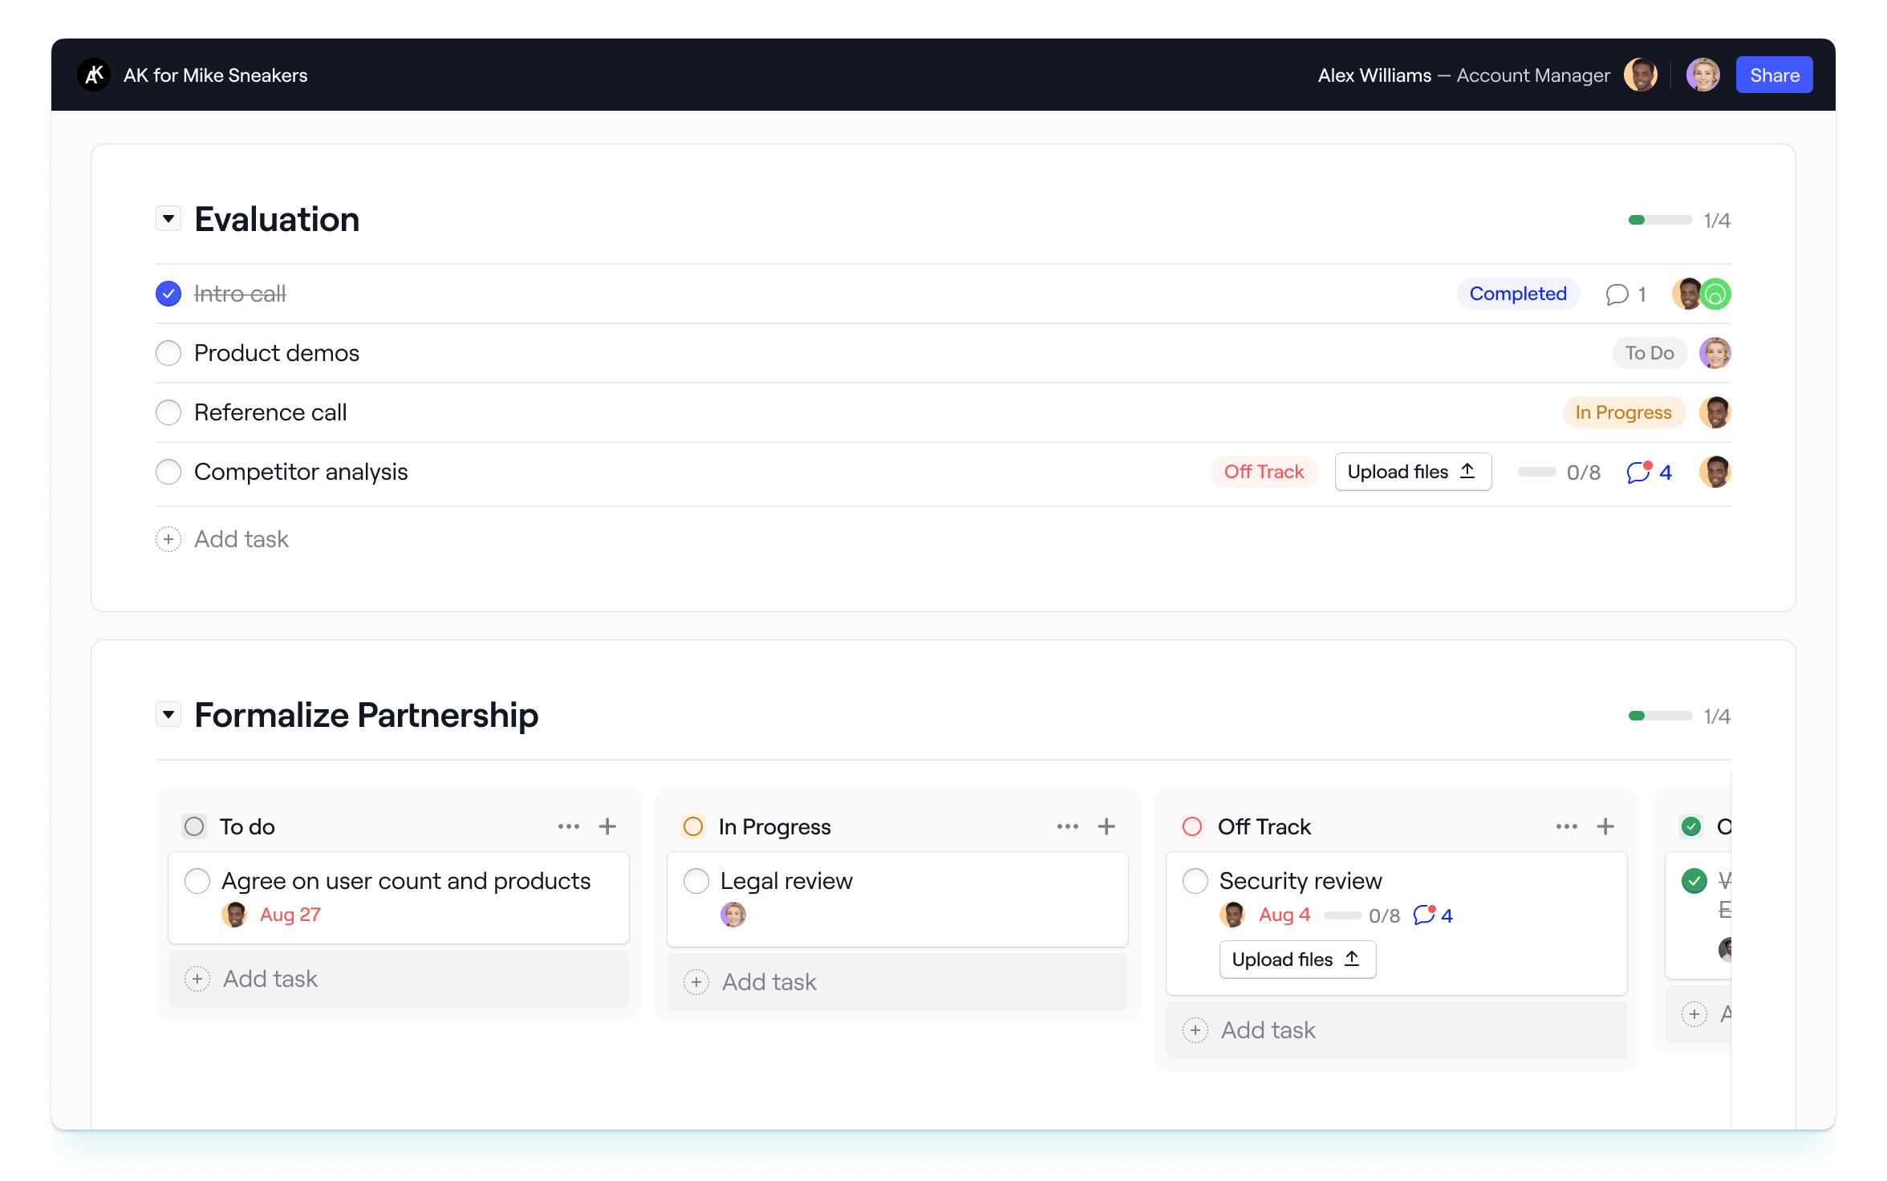Upload files for Competitor analysis
This screenshot has width=1887, height=1181.
click(1413, 472)
